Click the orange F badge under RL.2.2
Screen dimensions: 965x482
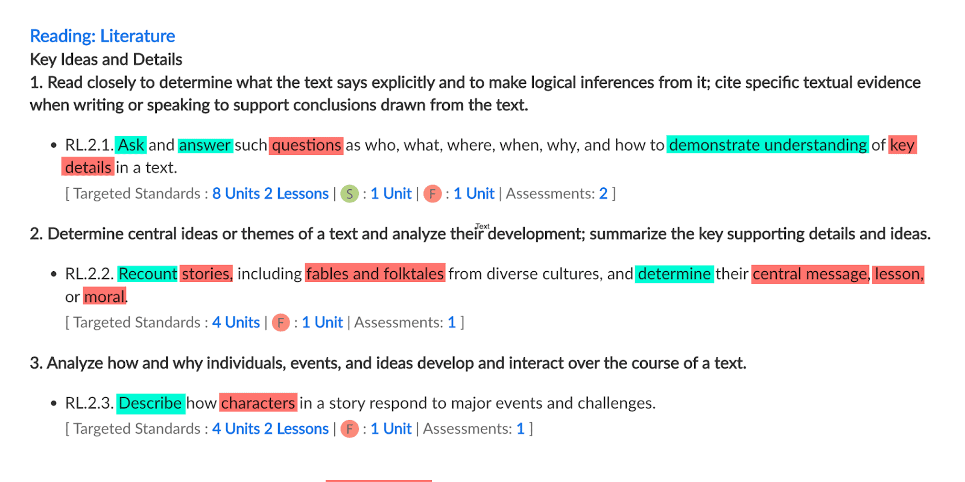[281, 323]
